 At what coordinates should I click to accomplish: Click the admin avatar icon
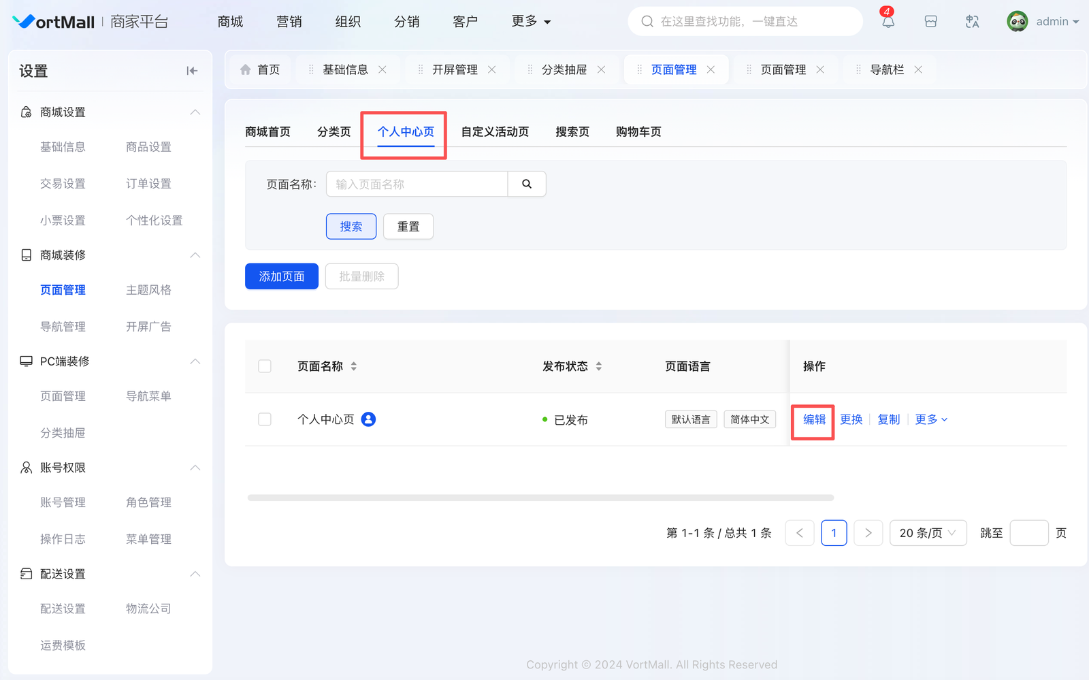tap(1017, 22)
